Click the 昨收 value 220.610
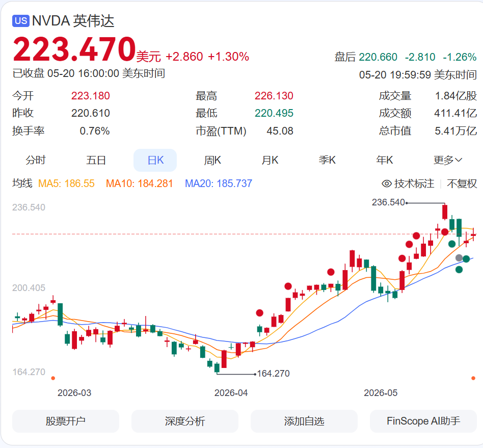This screenshot has height=448, width=483. pos(91,113)
